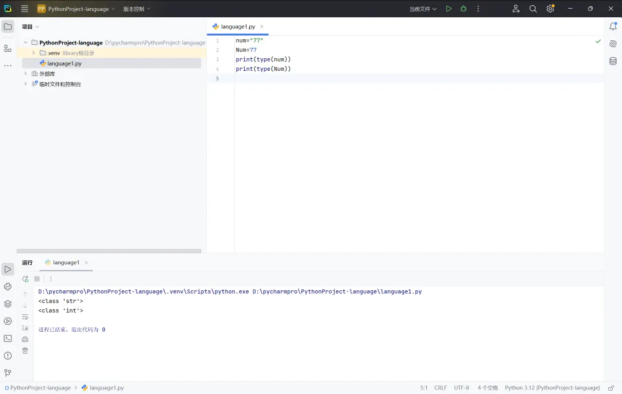Change the UTF-8 file encoding
This screenshot has height=394, width=622.
coord(461,388)
